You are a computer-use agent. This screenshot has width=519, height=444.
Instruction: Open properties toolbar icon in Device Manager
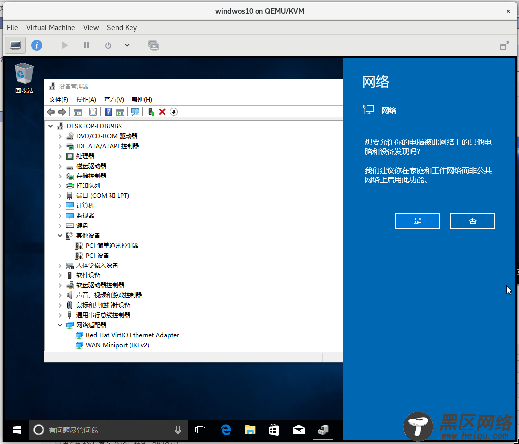click(93, 112)
